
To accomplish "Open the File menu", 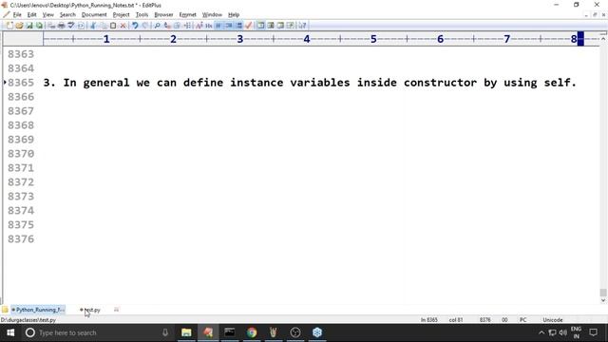I will 17,15.
